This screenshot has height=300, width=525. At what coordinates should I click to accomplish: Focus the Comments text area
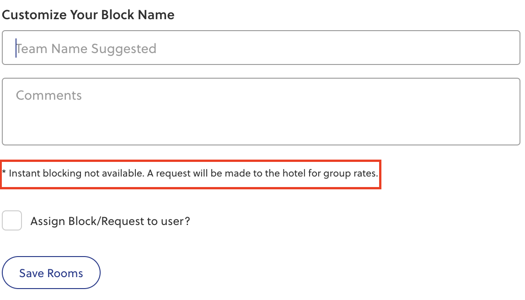tap(261, 112)
